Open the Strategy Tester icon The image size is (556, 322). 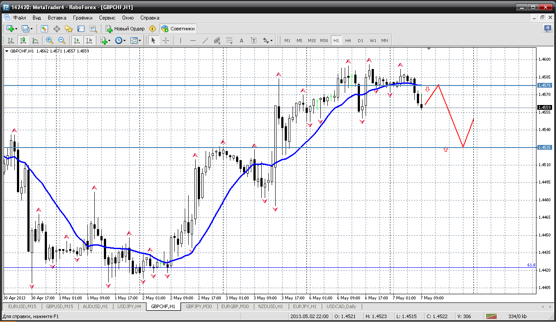coord(93,29)
